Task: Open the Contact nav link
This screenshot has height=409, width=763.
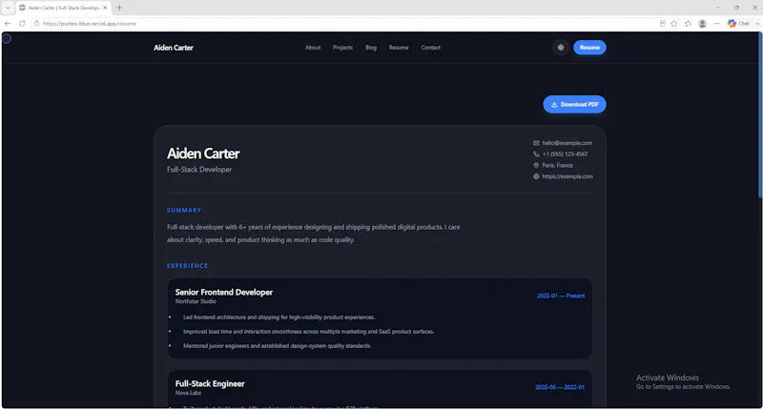Action: (431, 48)
